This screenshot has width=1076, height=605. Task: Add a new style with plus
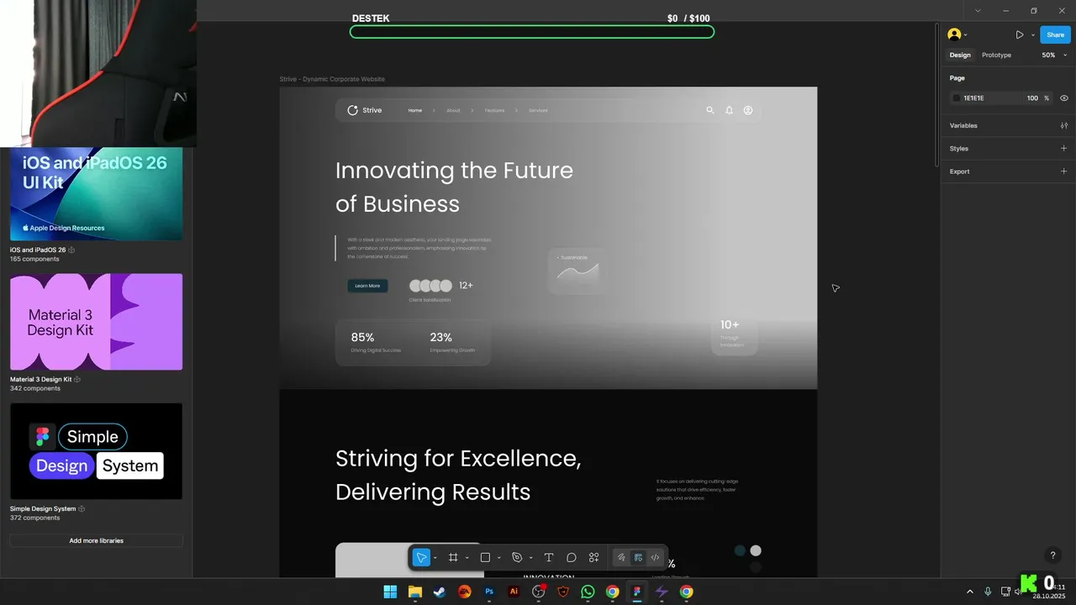(1063, 149)
